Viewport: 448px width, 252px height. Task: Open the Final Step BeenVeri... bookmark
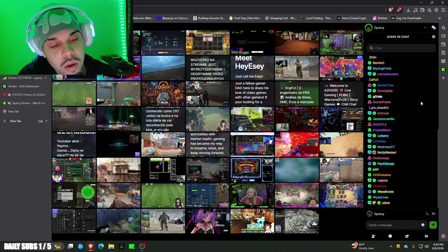[x=245, y=18]
